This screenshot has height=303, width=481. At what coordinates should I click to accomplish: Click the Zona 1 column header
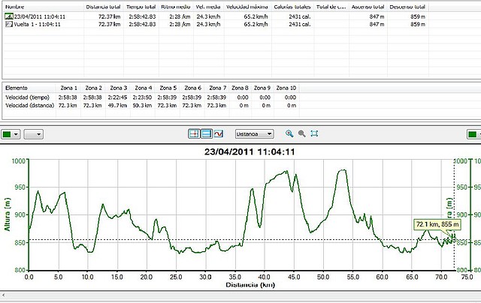coord(68,88)
